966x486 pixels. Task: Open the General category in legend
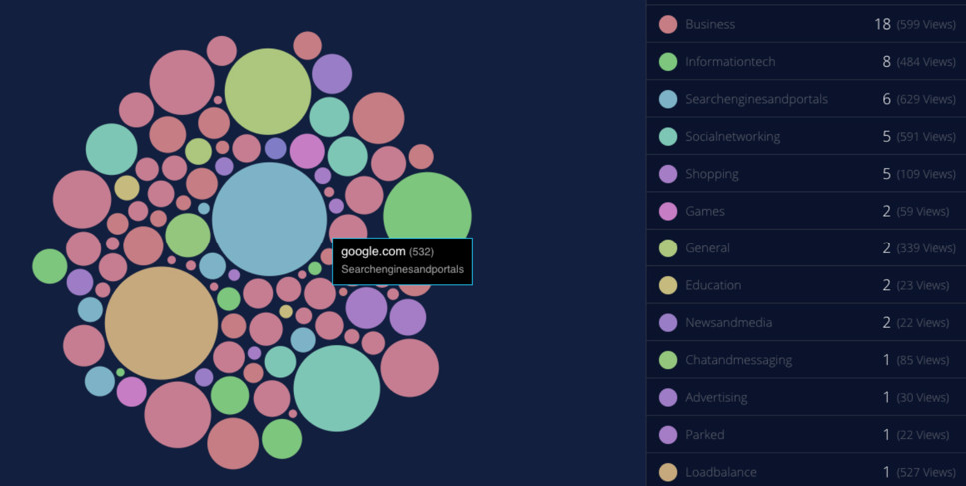707,247
